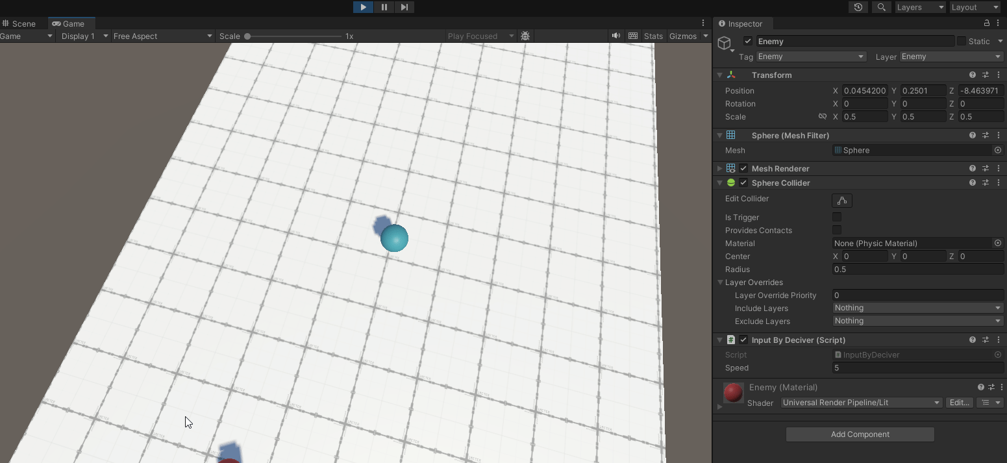Image resolution: width=1007 pixels, height=463 pixels.
Task: Collapse the Transform component
Action: coord(720,75)
